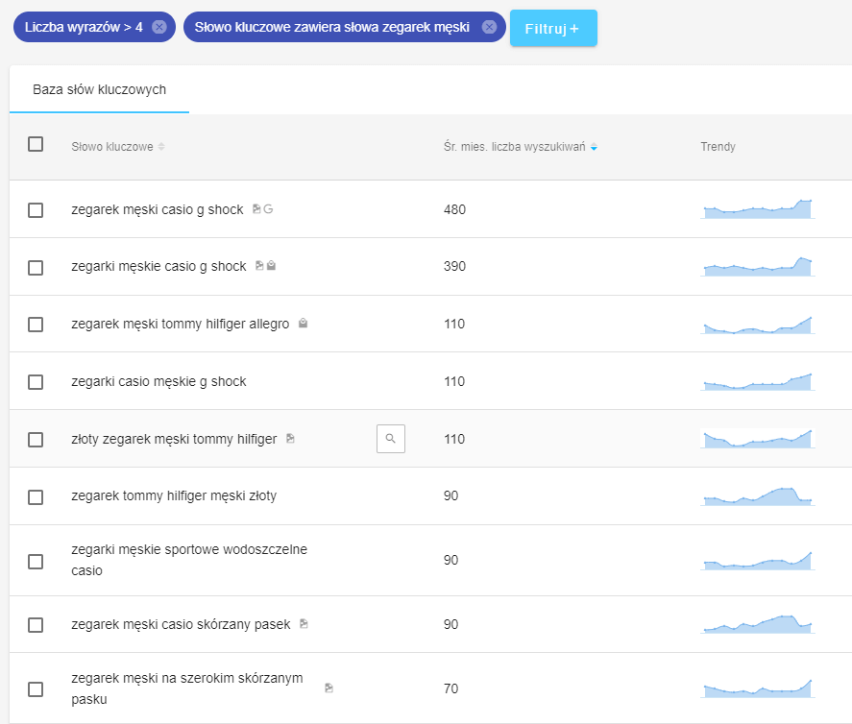Click image icon beside 'na szerokim skórzanym pasku'
The image size is (852, 724).
pos(329,688)
